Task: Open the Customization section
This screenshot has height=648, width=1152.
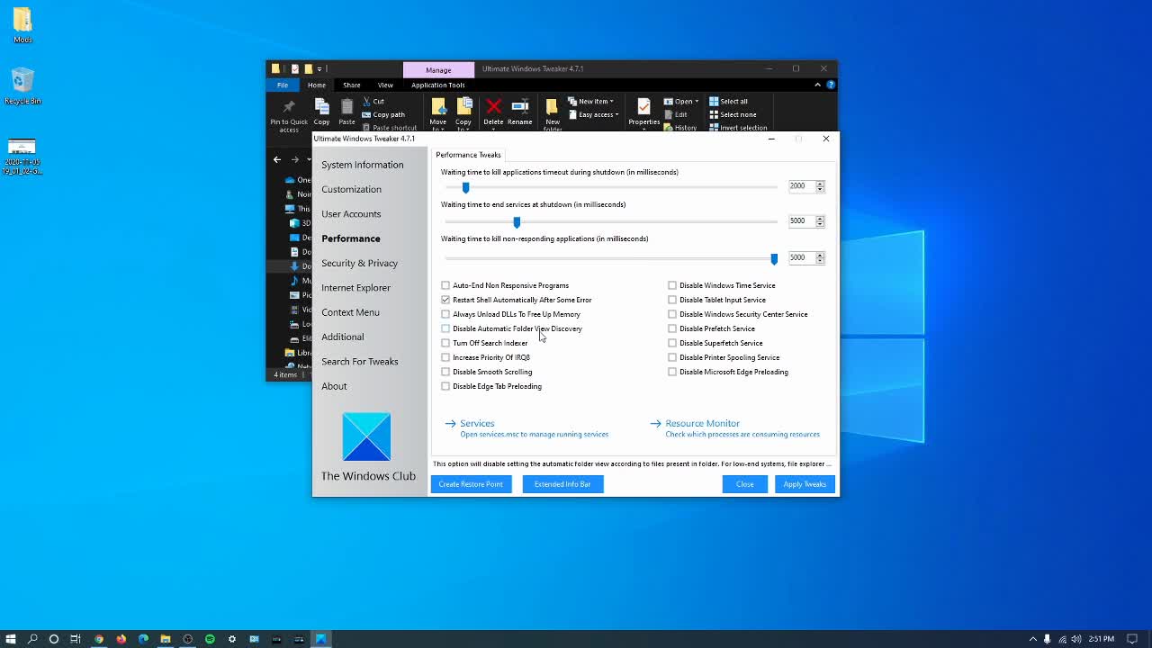Action: click(x=352, y=189)
